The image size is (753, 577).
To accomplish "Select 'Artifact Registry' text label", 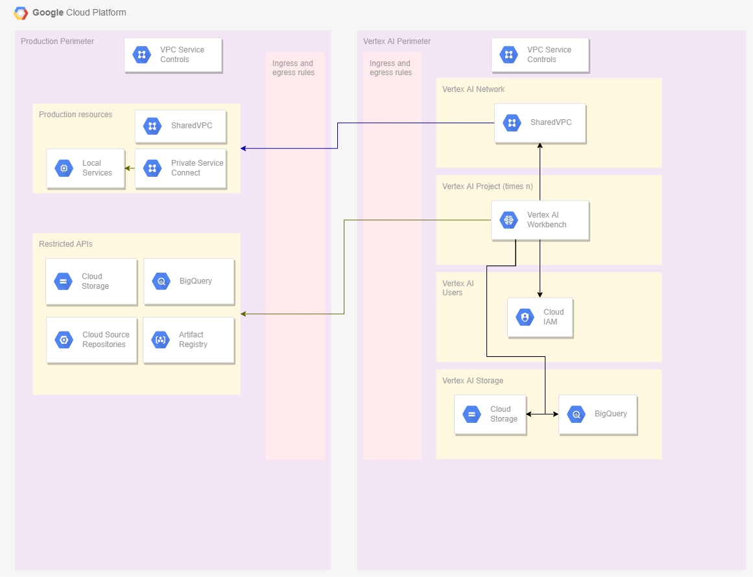I will 193,339.
